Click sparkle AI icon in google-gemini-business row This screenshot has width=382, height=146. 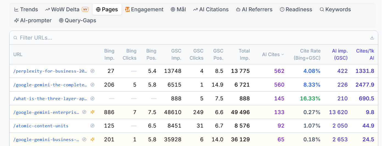(x=93, y=140)
